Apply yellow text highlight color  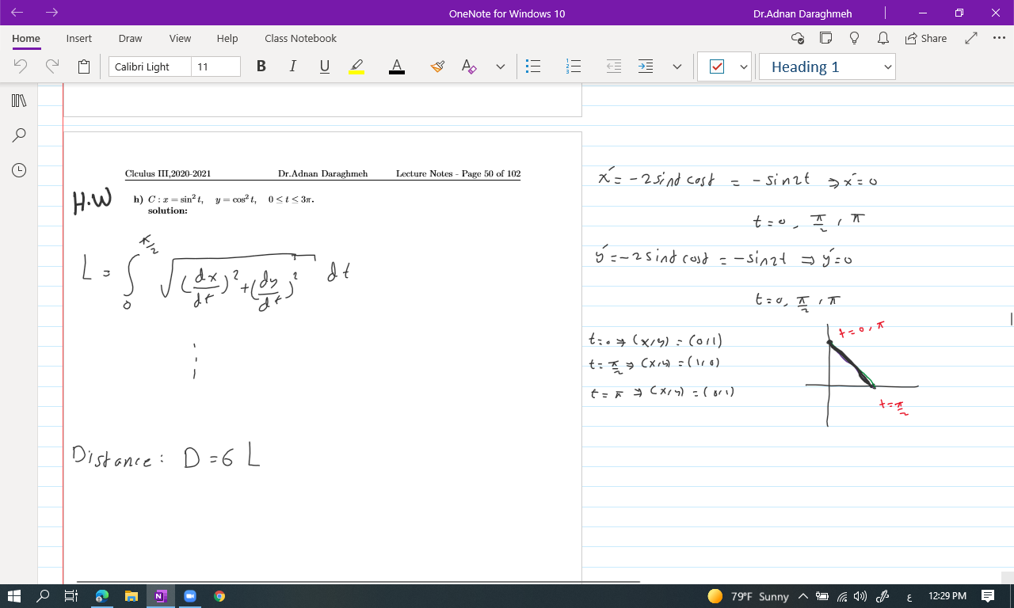[x=356, y=66]
